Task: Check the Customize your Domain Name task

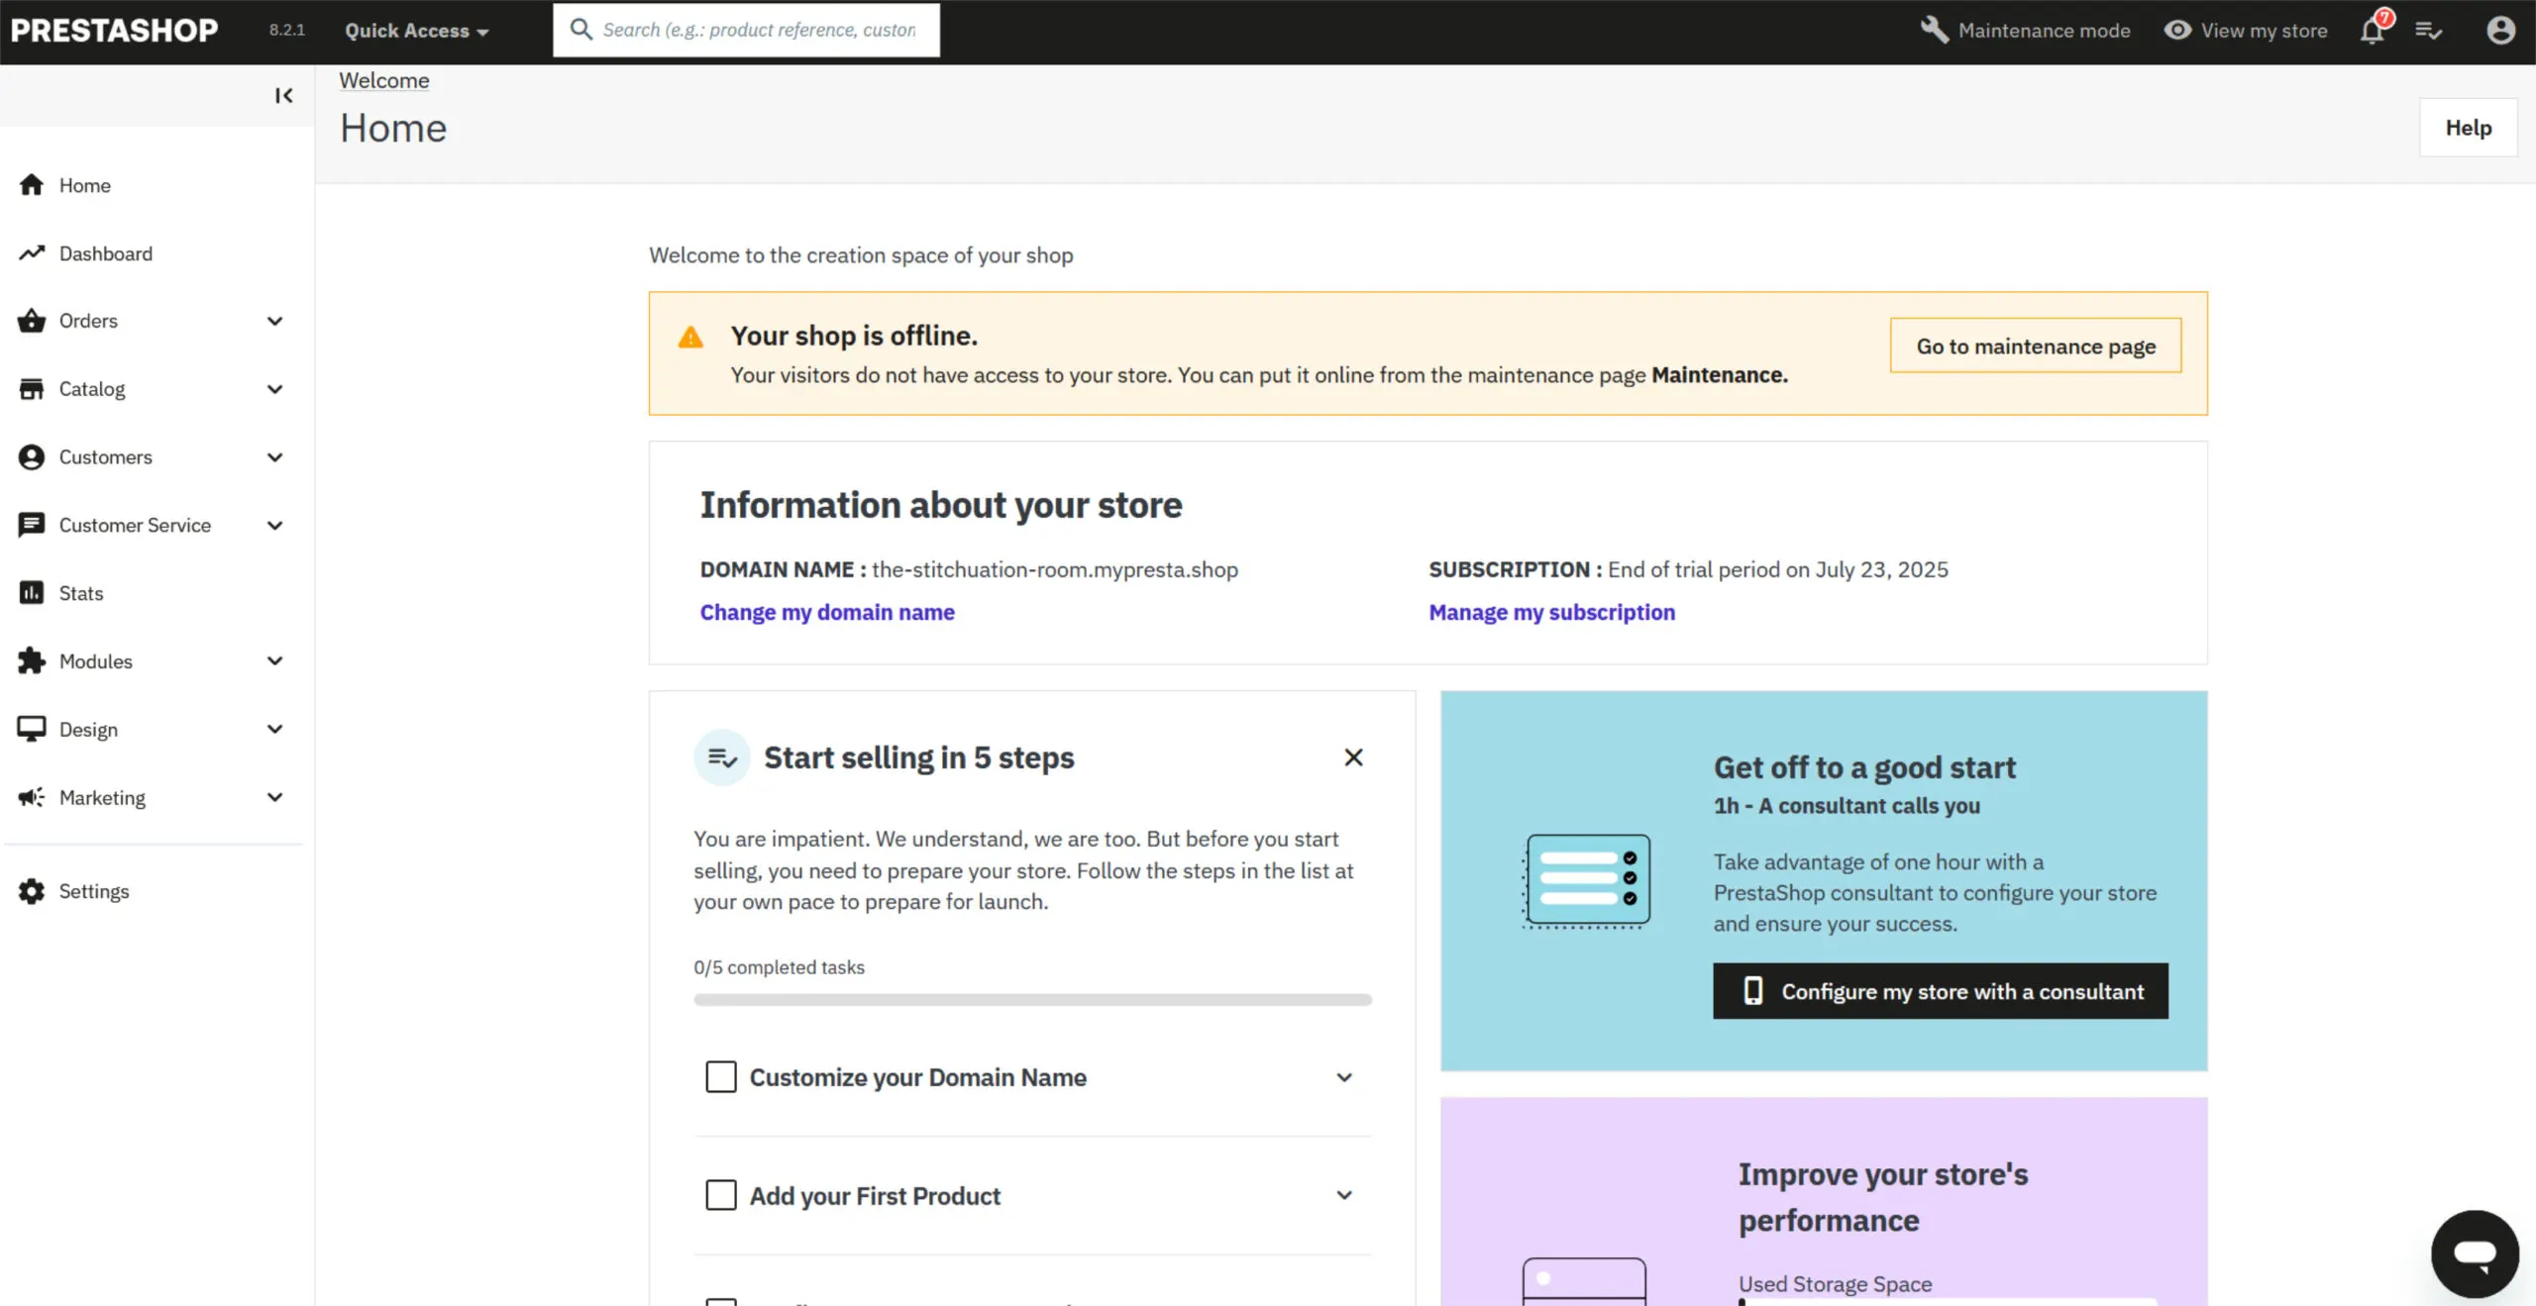Action: 720,1076
